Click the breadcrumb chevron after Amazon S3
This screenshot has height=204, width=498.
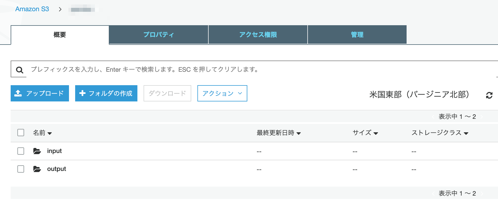tap(60, 9)
